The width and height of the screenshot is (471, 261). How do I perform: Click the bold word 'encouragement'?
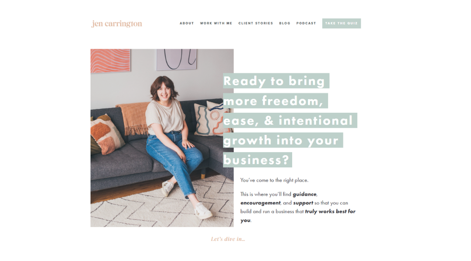pos(260,203)
